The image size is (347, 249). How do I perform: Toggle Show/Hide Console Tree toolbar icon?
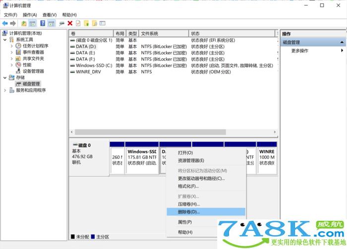point(33,23)
